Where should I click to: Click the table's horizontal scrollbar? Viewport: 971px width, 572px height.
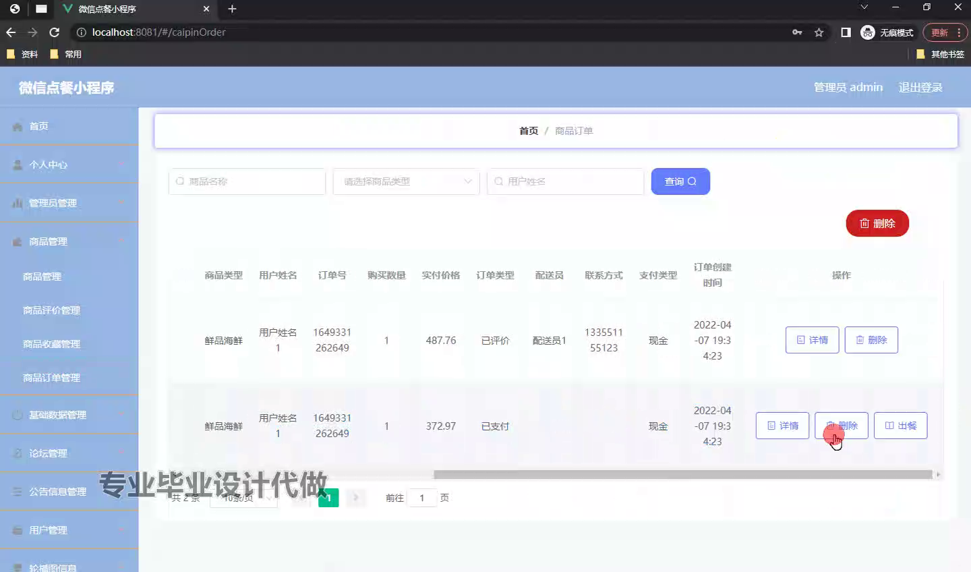681,475
